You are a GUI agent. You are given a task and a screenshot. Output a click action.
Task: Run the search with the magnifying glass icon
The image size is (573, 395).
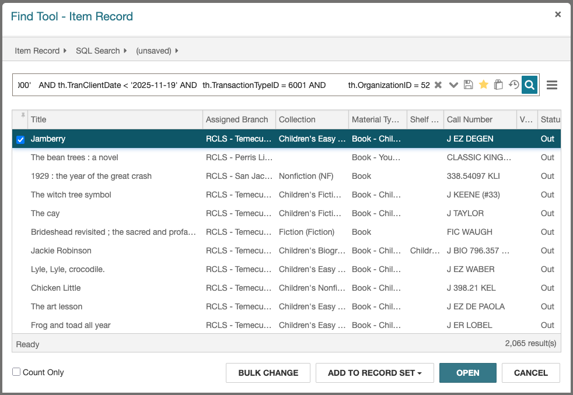tap(529, 84)
